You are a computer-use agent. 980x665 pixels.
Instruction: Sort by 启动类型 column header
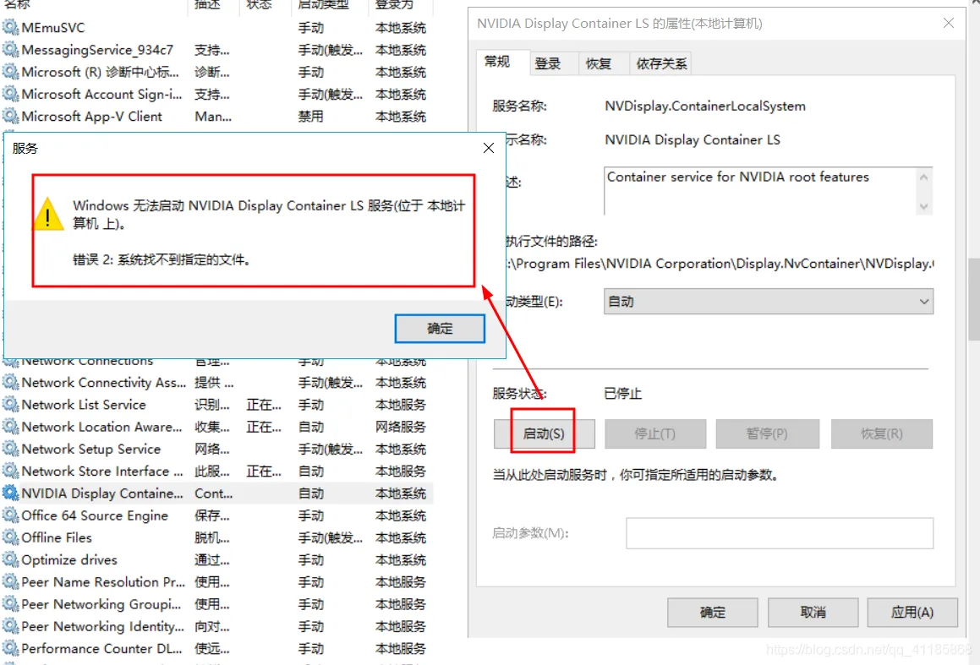330,5
